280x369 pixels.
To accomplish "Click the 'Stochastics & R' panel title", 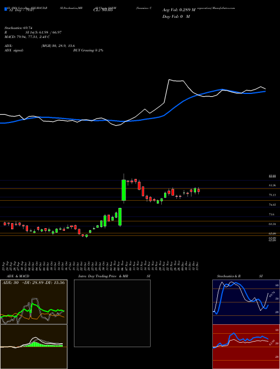I will (229, 276).
